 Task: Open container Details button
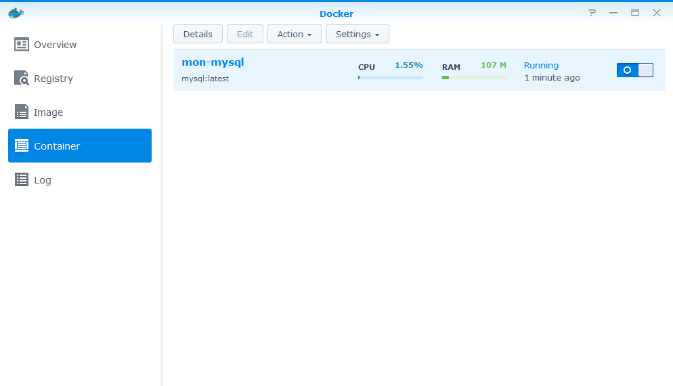click(x=198, y=34)
